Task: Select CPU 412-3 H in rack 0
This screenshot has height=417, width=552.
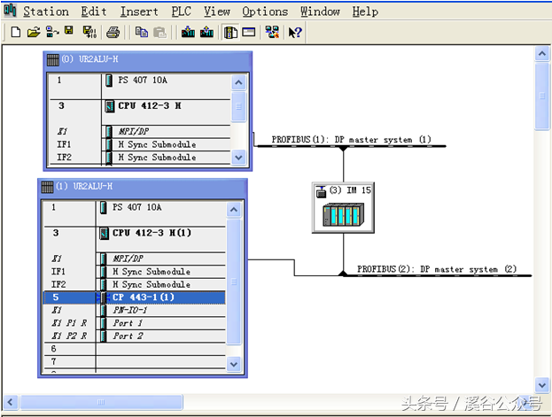Action: coord(149,105)
